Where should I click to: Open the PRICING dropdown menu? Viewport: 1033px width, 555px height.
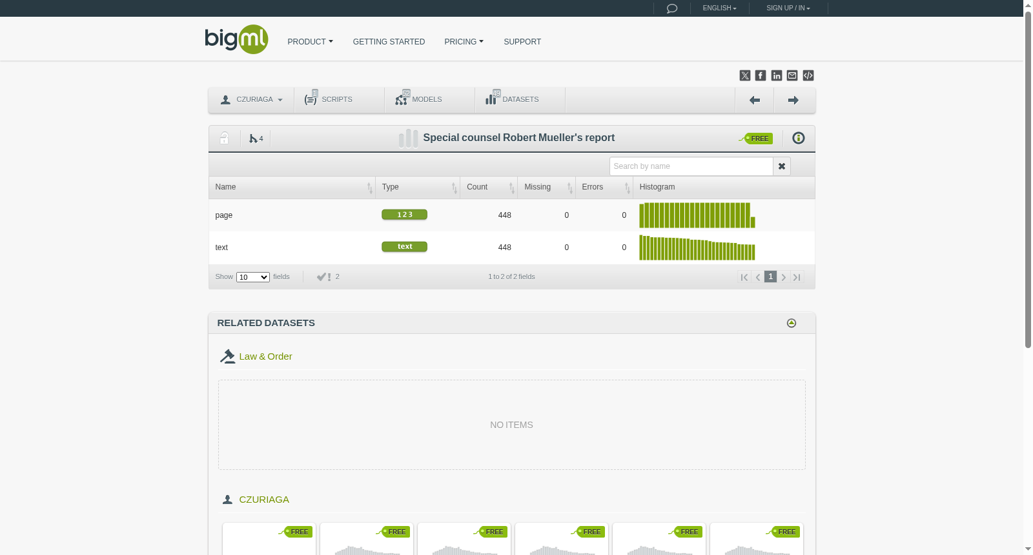coord(464,42)
